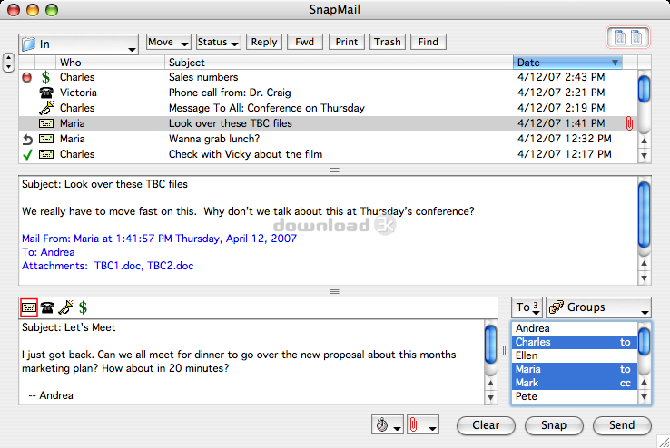Toggle Mark's cc recipient selection
670x448 pixels.
[x=574, y=383]
